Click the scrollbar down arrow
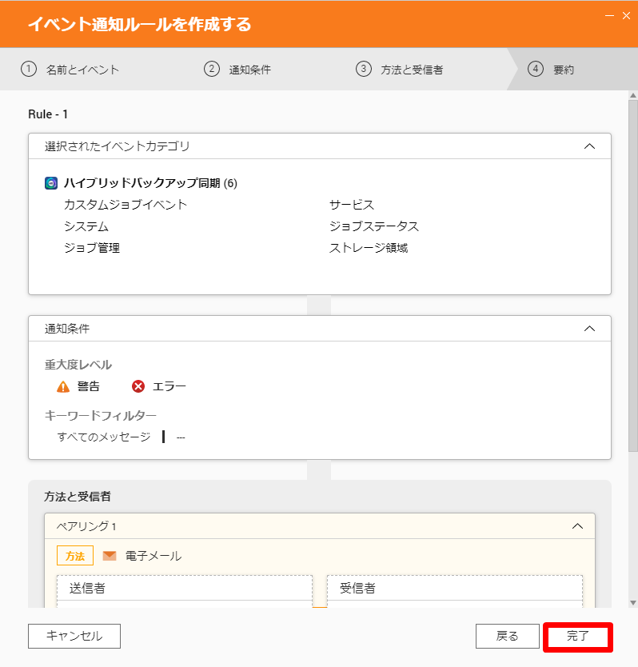This screenshot has height=667, width=638. [633, 603]
